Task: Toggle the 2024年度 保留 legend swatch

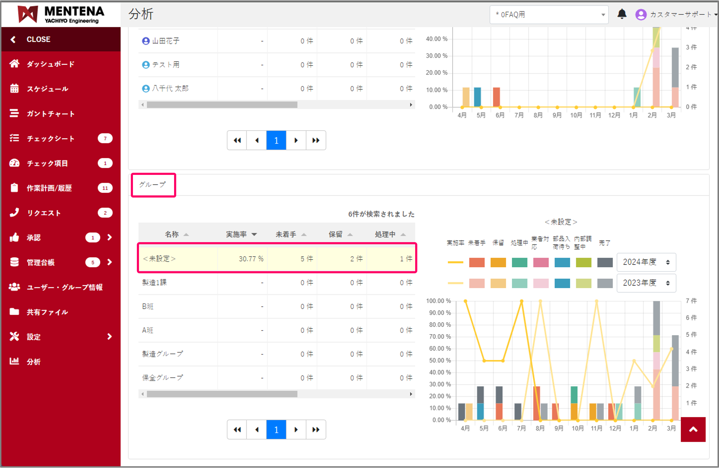Action: (498, 262)
